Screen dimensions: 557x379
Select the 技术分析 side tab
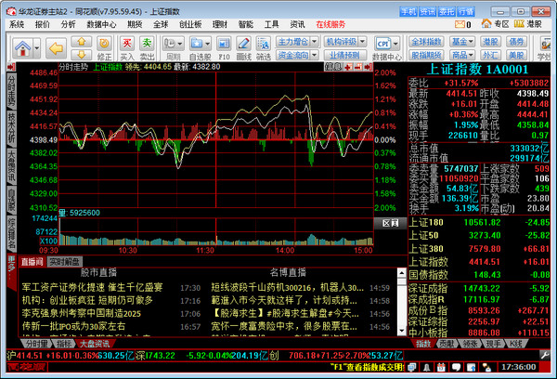click(x=11, y=127)
